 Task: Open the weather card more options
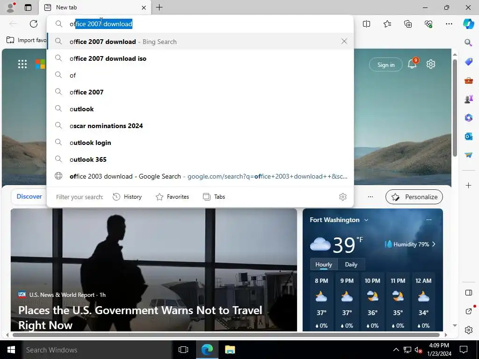point(429,220)
